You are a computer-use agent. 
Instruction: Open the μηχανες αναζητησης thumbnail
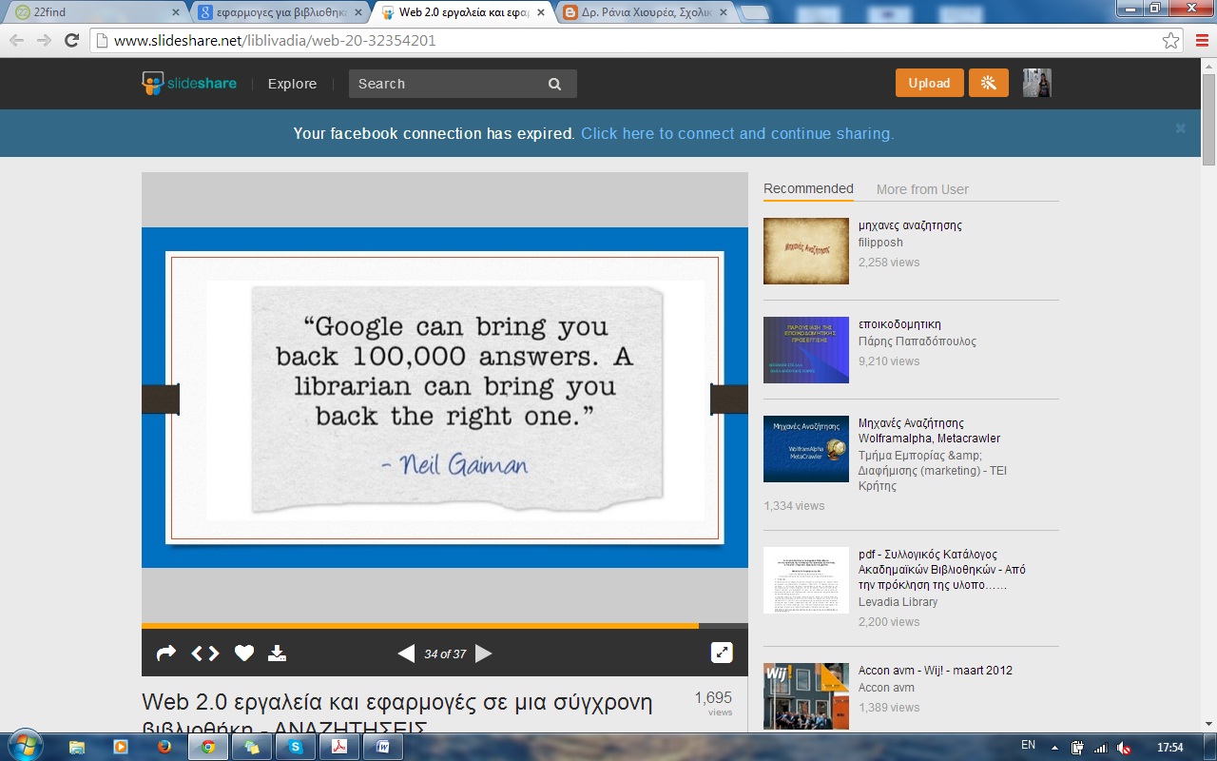click(806, 251)
